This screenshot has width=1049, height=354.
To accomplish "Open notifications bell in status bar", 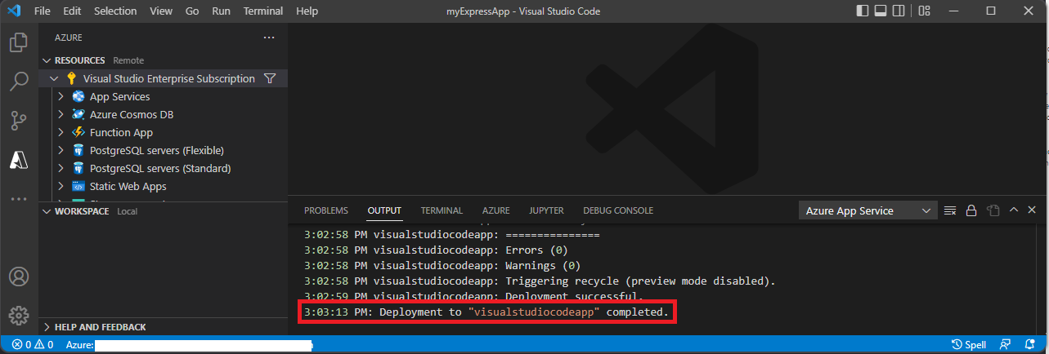I will 1032,345.
